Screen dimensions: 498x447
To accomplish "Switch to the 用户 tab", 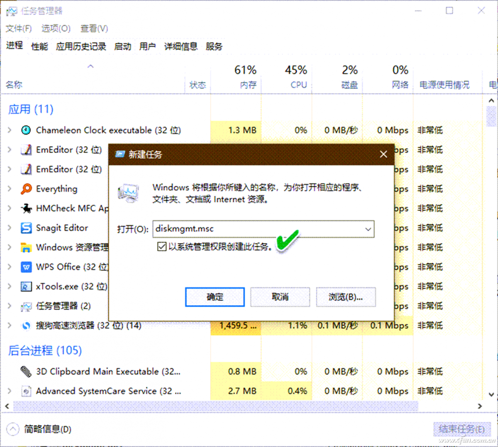I will tap(147, 46).
